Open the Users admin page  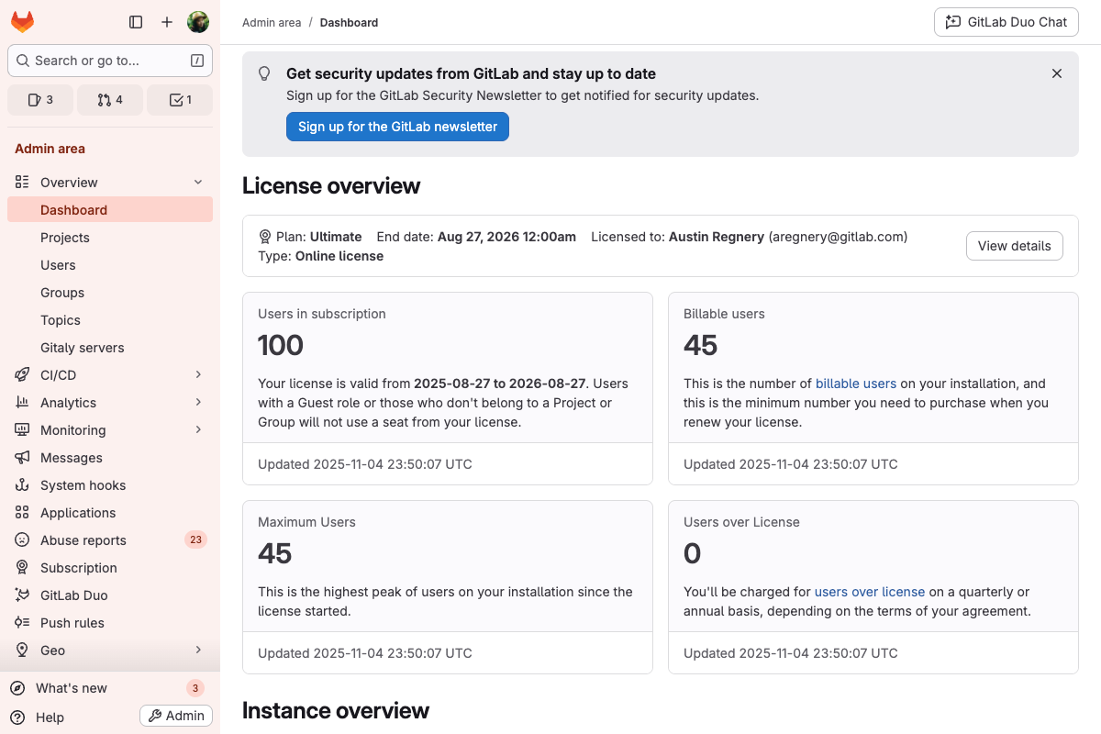(x=58, y=265)
